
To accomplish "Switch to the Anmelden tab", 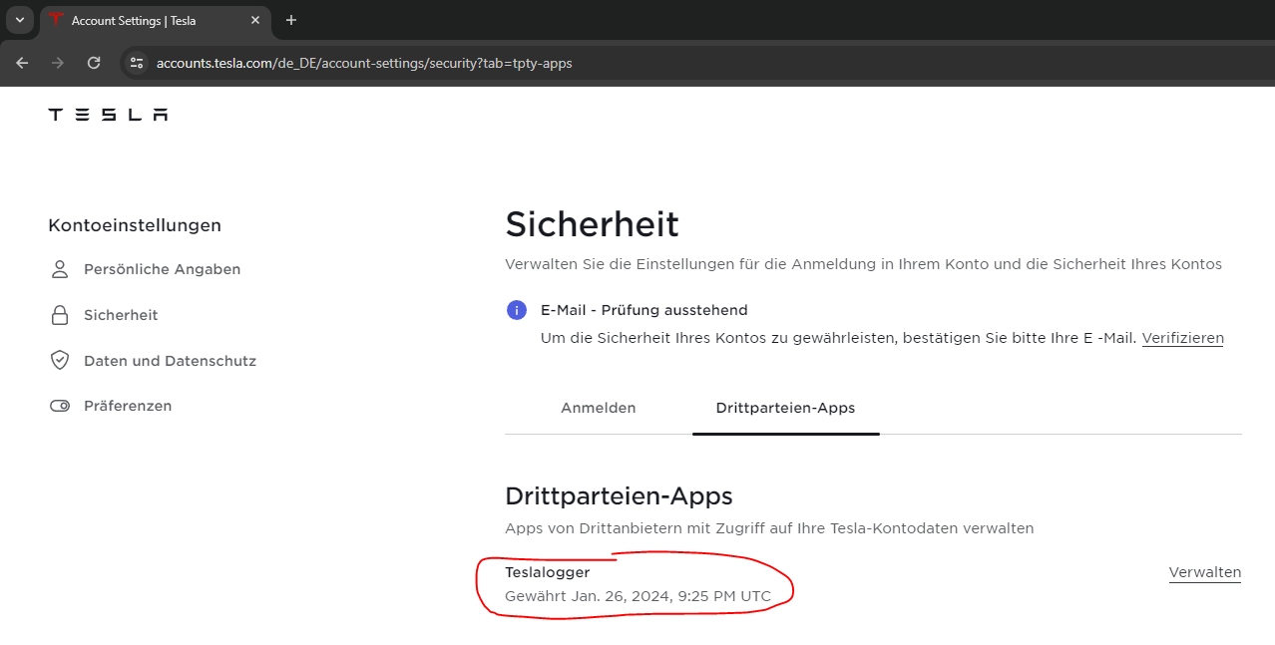I will (599, 408).
